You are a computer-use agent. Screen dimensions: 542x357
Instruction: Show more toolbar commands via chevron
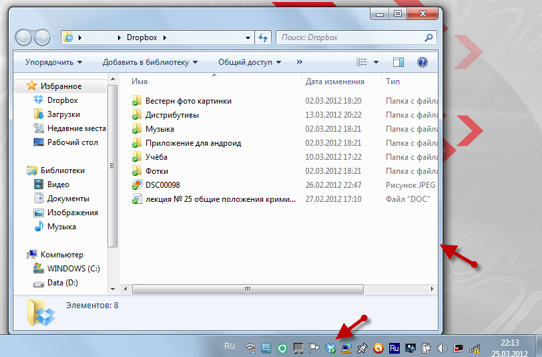299,62
